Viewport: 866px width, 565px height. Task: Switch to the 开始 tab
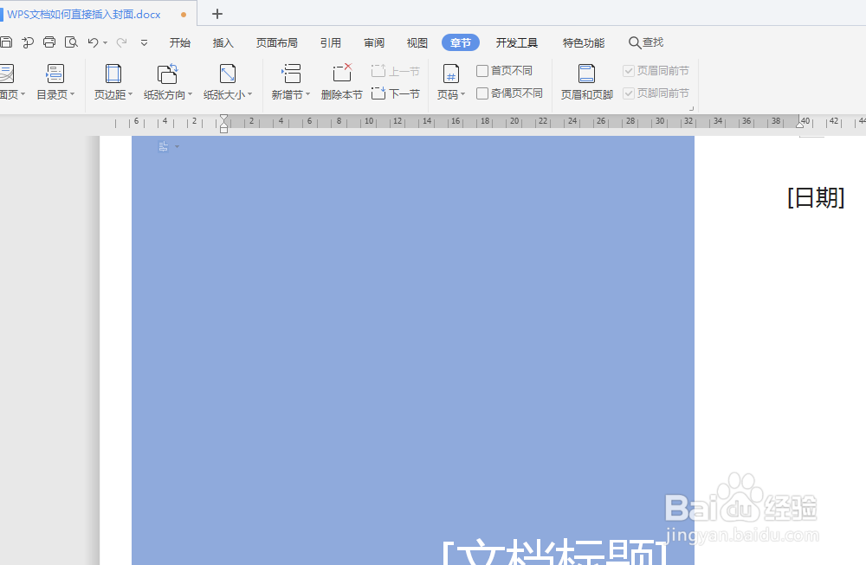(x=180, y=42)
